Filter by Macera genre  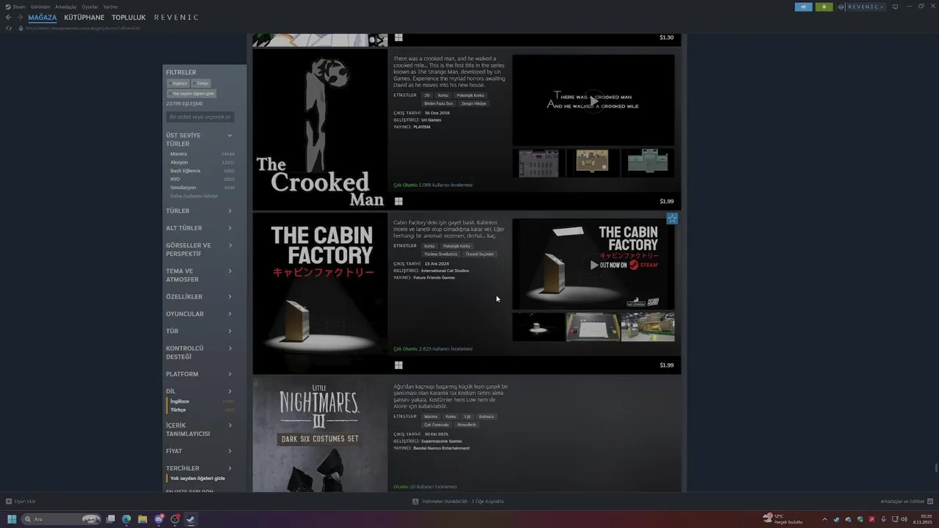click(202, 154)
